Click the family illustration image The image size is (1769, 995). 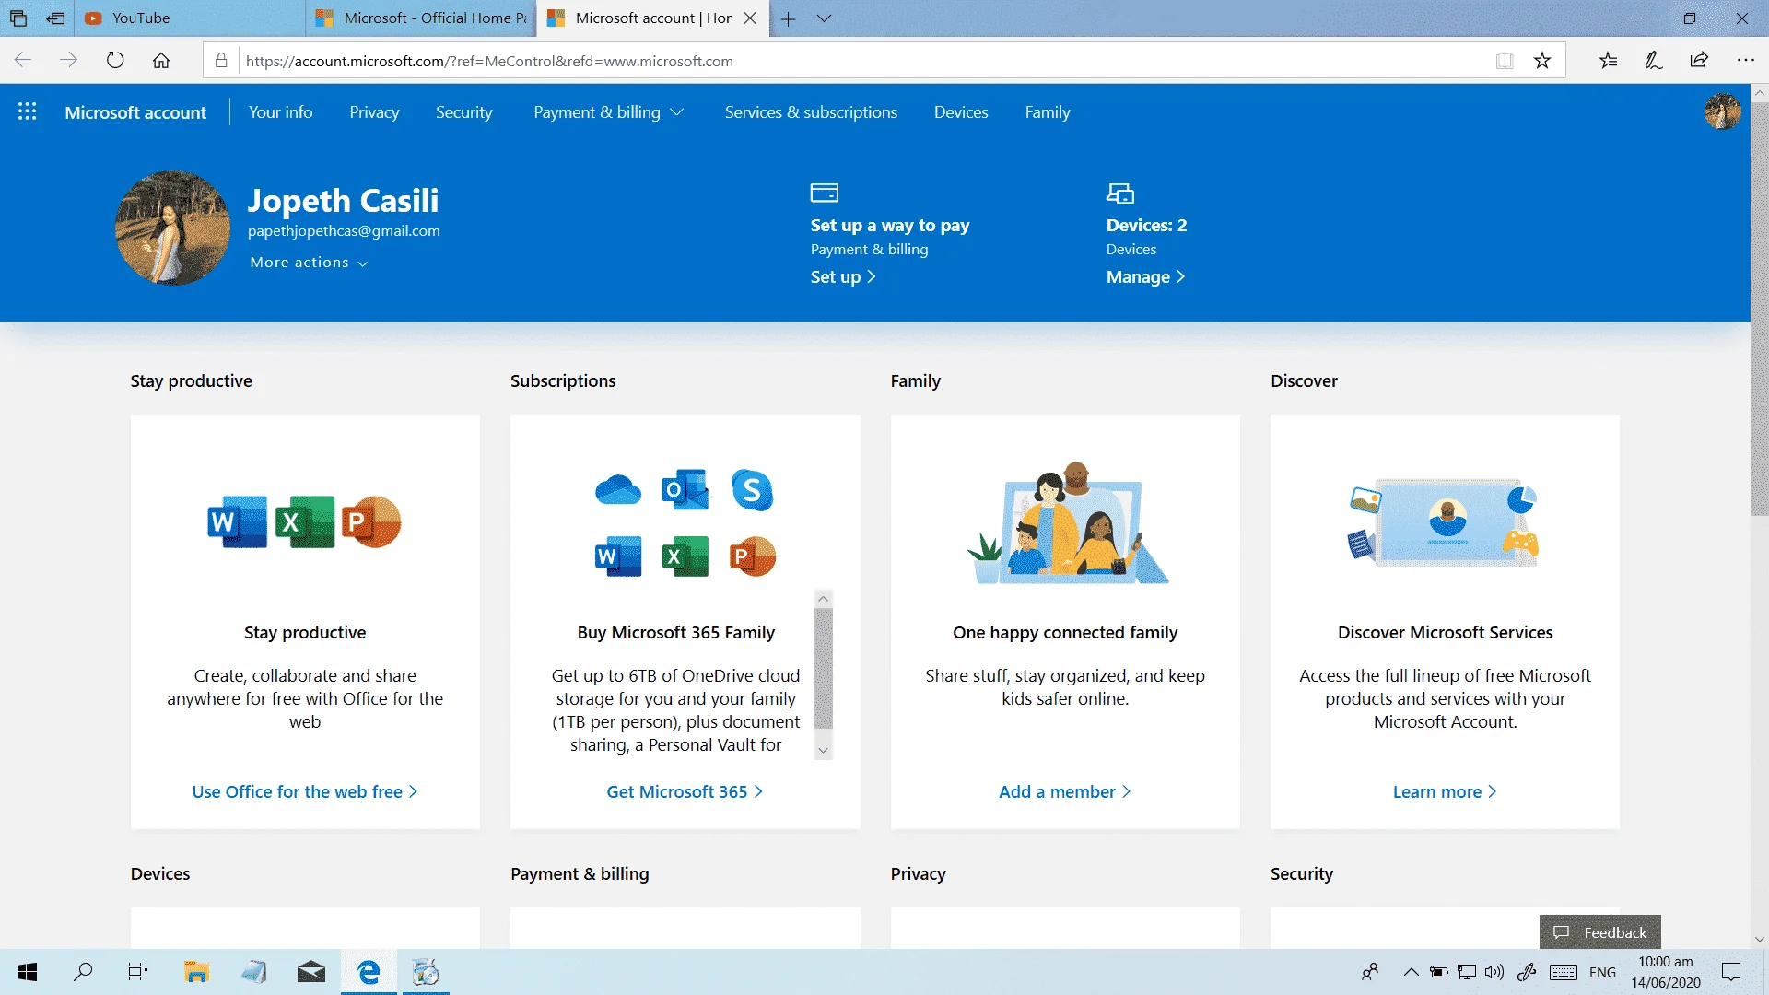pos(1067,523)
